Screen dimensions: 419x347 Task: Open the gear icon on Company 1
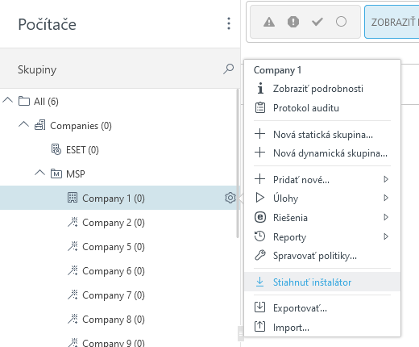(x=230, y=198)
